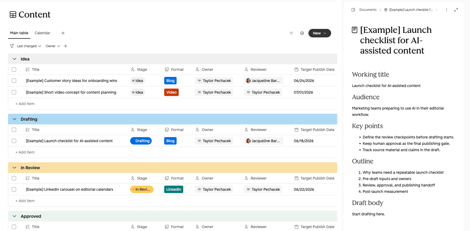This screenshot has height=231, width=470.
Task: Click the Format column icon in In Review group
Action: 167,178
